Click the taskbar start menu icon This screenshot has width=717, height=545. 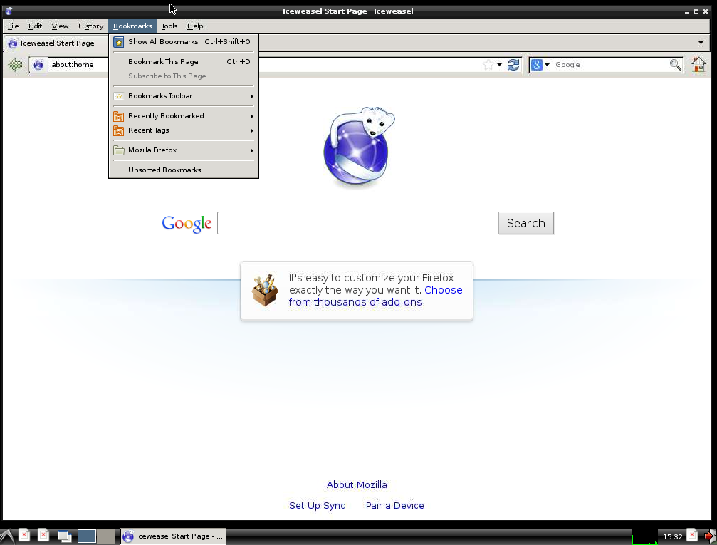tap(7, 536)
